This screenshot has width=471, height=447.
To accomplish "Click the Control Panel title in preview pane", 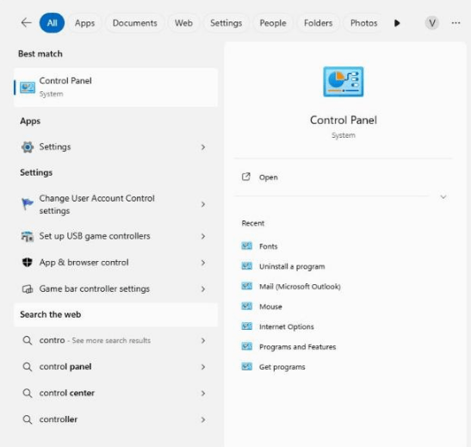I will 344,121.
